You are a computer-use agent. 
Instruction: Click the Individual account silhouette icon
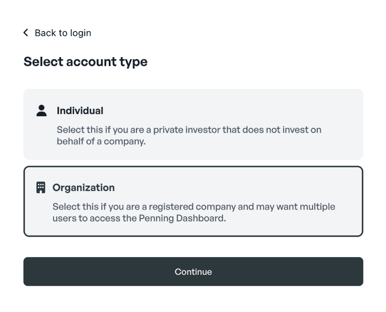41,110
